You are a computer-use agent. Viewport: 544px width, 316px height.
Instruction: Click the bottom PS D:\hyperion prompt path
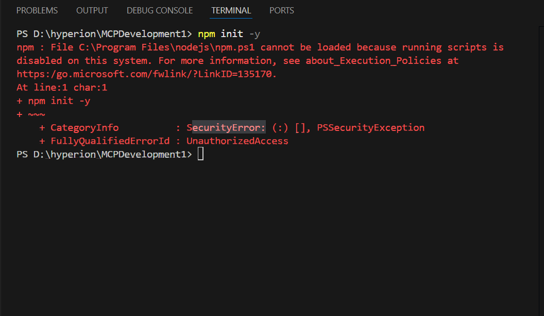click(104, 154)
